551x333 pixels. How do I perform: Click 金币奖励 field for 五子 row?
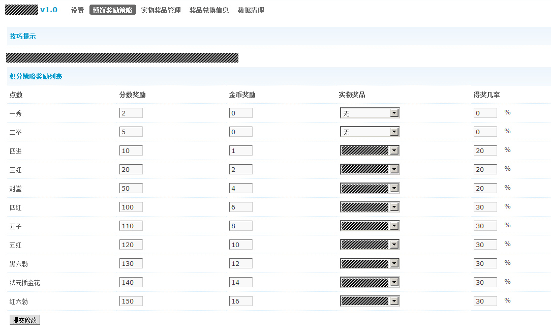click(x=240, y=226)
